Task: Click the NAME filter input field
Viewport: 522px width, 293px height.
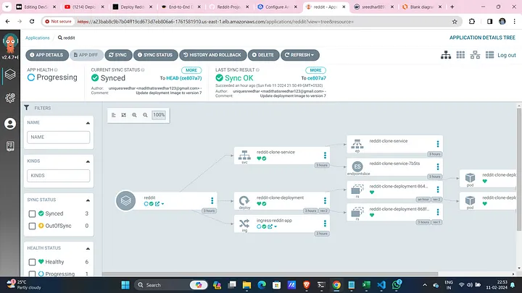Action: point(58,137)
